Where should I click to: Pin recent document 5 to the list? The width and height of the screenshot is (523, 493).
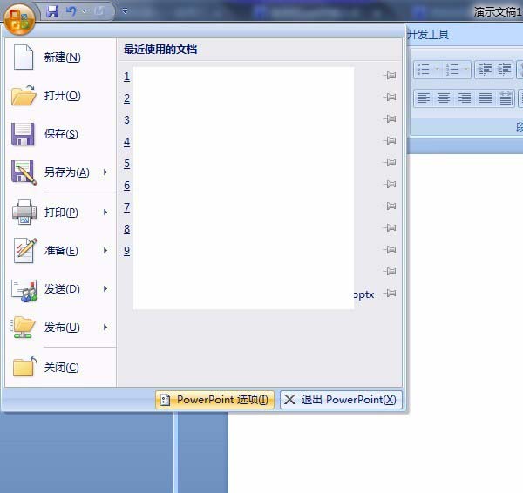(390, 163)
